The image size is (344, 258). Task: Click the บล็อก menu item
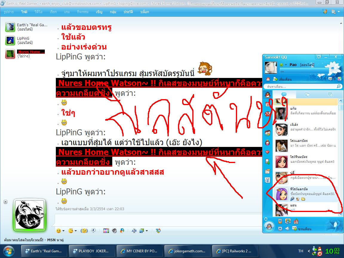145,12
